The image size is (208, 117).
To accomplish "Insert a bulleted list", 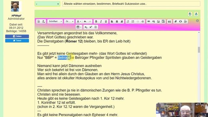I will [133, 21].
